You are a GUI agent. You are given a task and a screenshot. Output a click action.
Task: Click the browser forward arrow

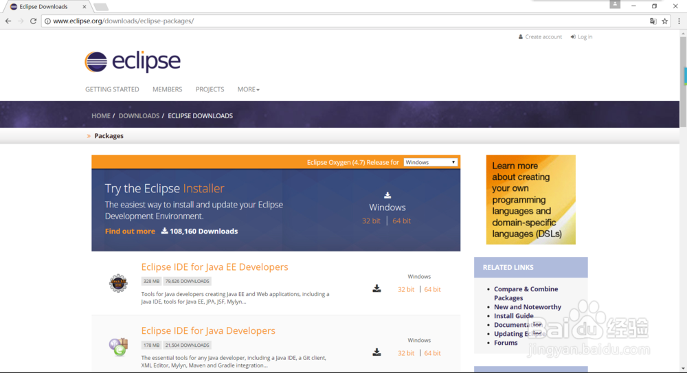(x=21, y=21)
